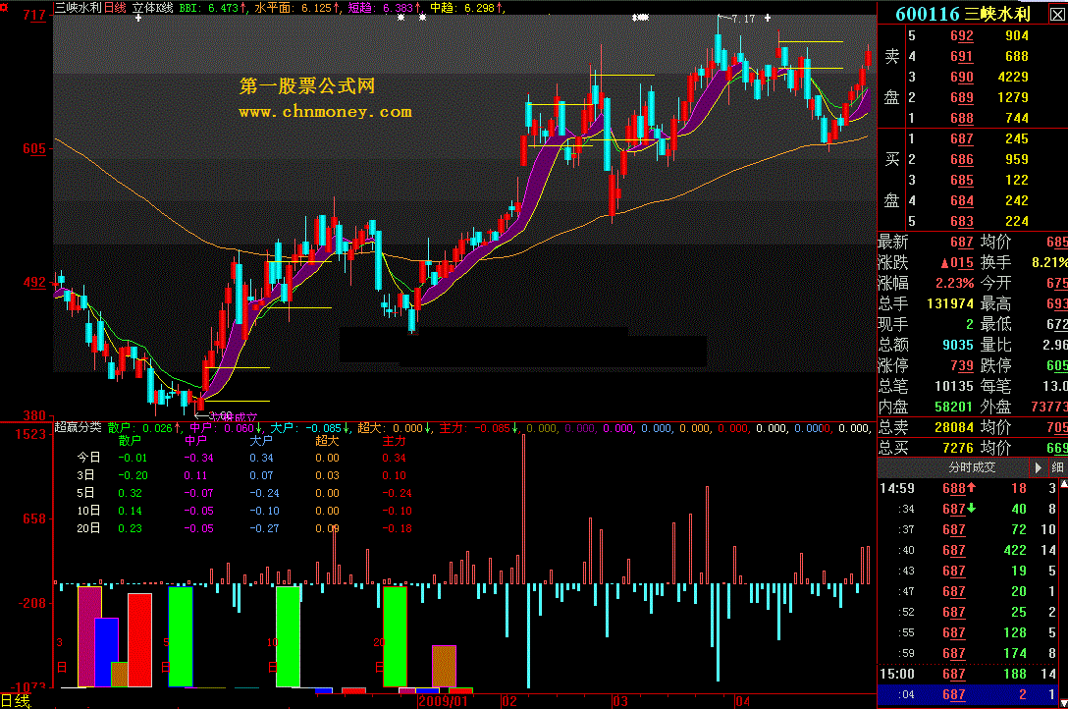Click buy level 2 price 686
1068x709 pixels.
(962, 159)
